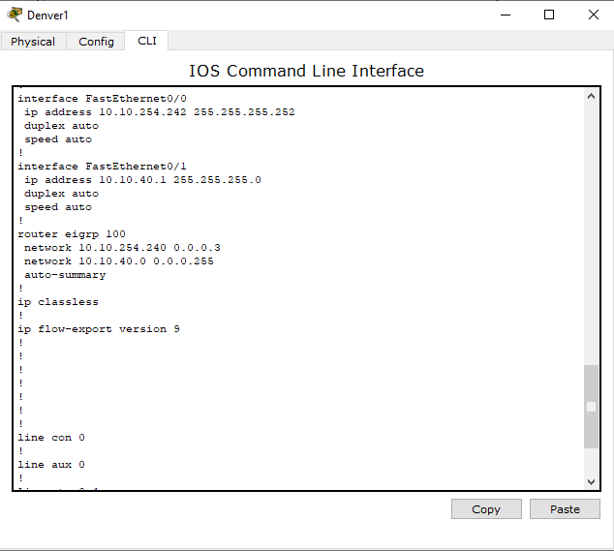Image resolution: width=614 pixels, height=551 pixels.
Task: Minimize the Denver1 window
Action: 505,15
